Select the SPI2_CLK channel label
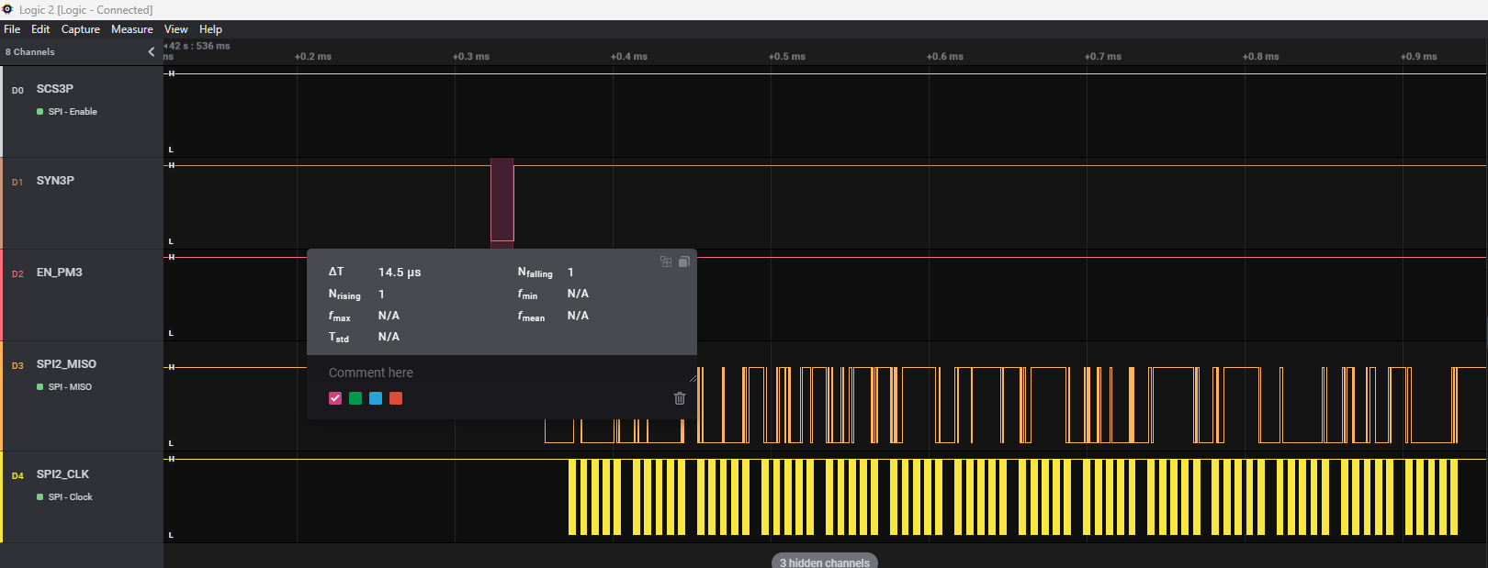The height and width of the screenshot is (568, 1488). 62,474
